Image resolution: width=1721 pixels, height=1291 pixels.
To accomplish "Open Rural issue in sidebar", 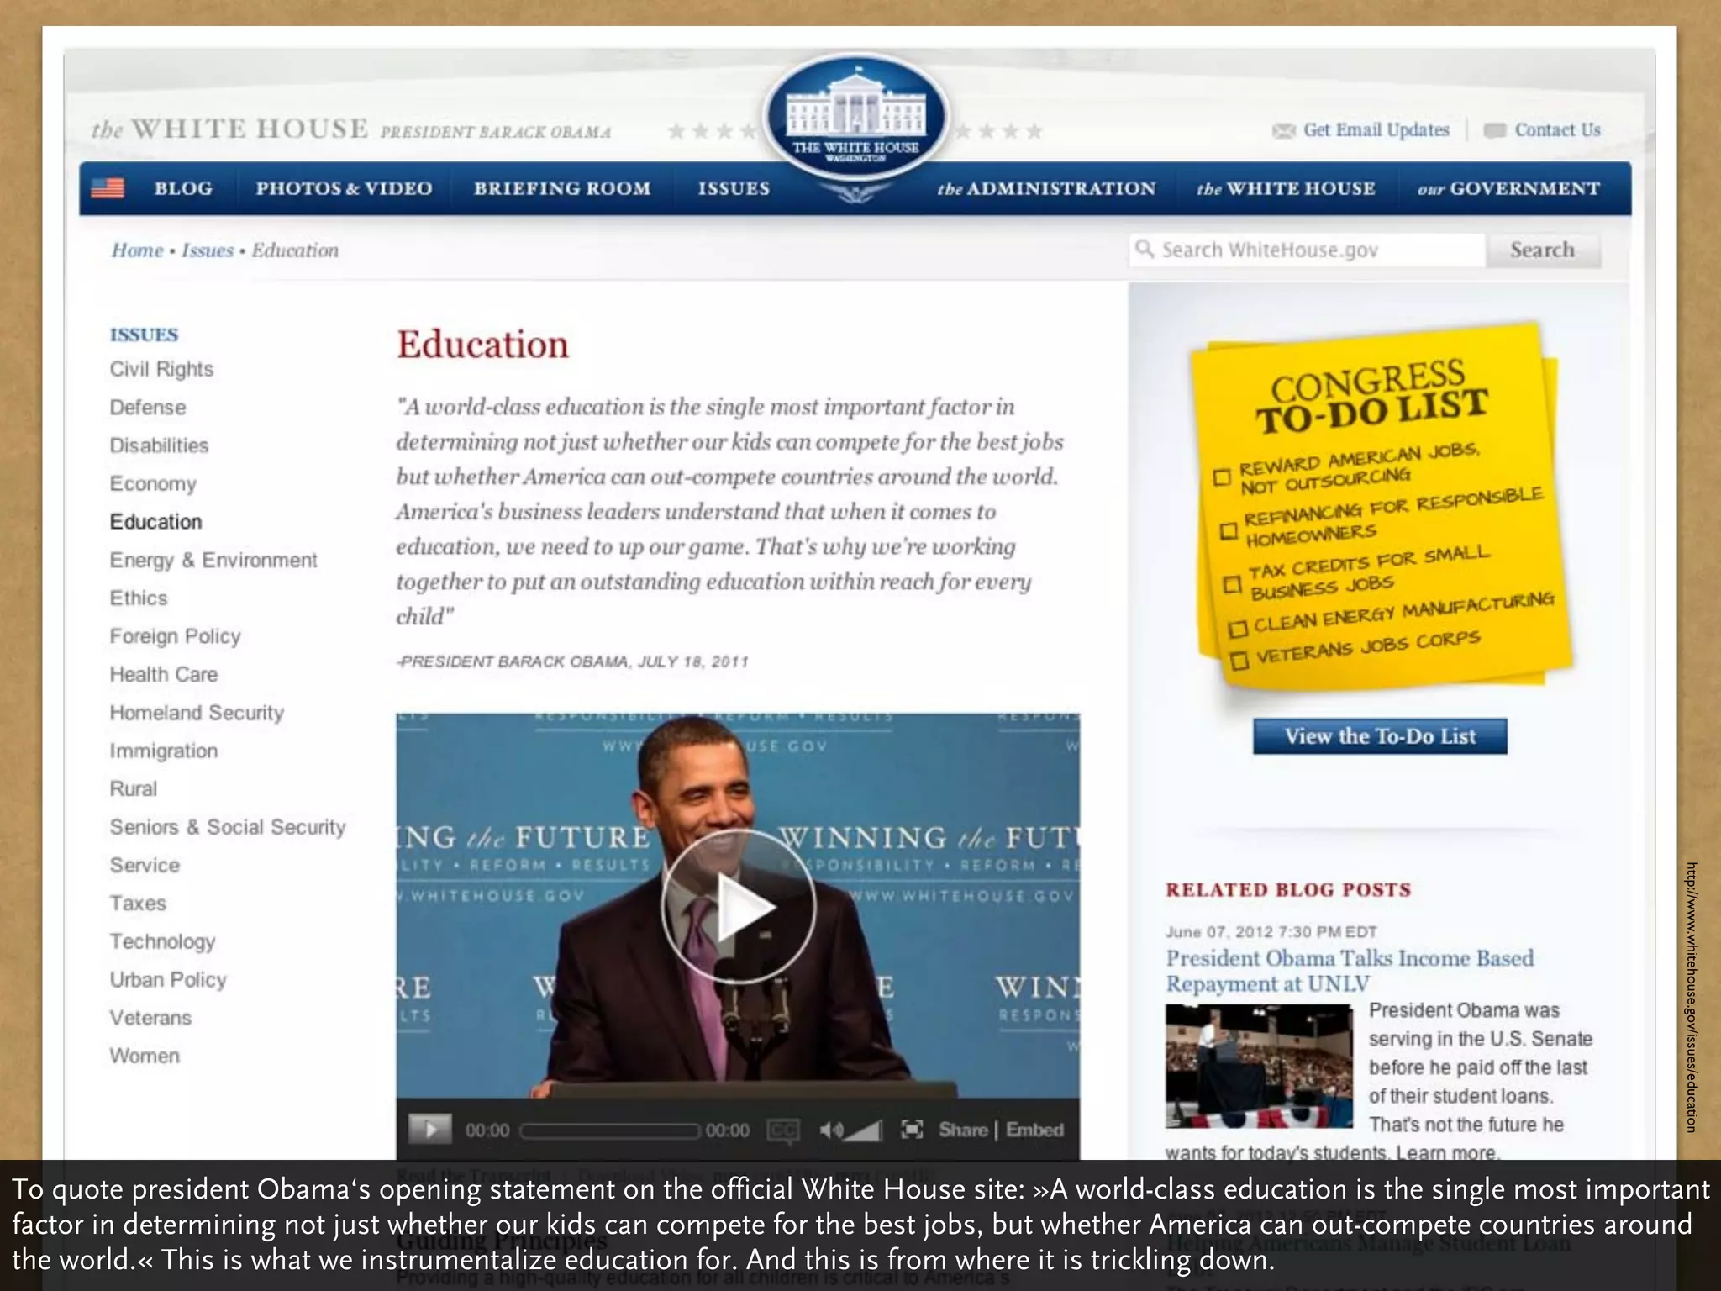I will point(133,788).
